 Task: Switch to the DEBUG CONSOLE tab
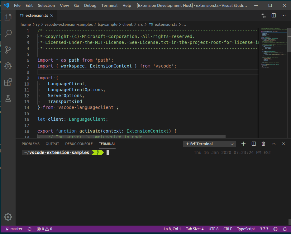[79, 144]
